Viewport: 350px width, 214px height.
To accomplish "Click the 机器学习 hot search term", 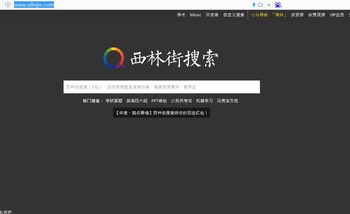I will pyautogui.click(x=204, y=101).
